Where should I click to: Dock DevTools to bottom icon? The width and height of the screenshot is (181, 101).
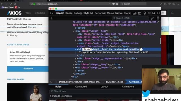coord(154,13)
